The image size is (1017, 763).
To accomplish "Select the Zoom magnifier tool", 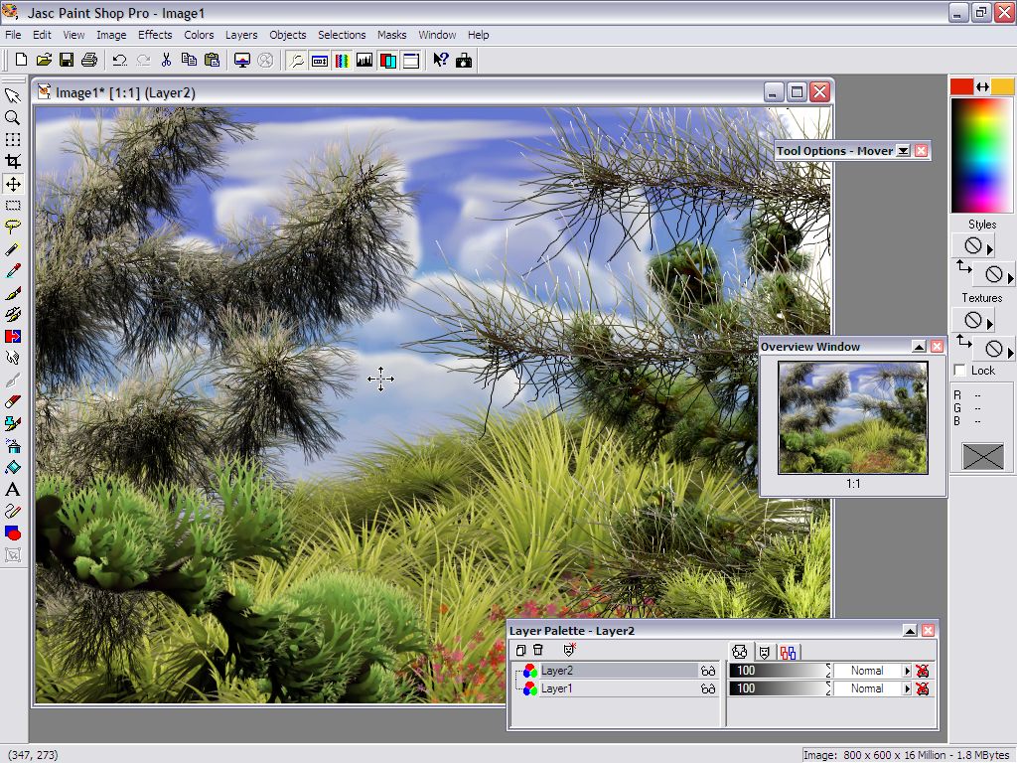I will (13, 117).
